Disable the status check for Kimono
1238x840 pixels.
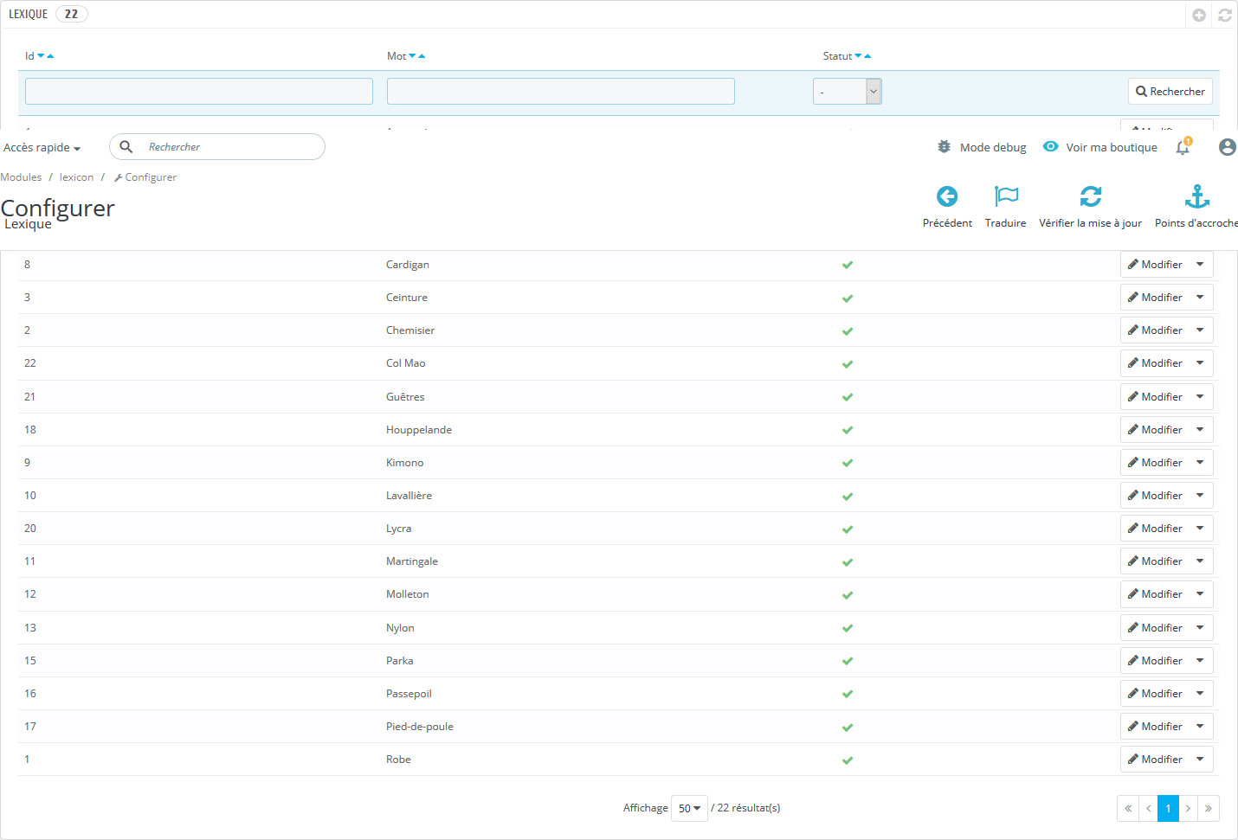point(848,462)
